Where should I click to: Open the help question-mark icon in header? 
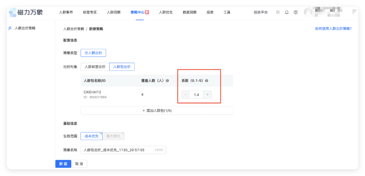coord(295,12)
